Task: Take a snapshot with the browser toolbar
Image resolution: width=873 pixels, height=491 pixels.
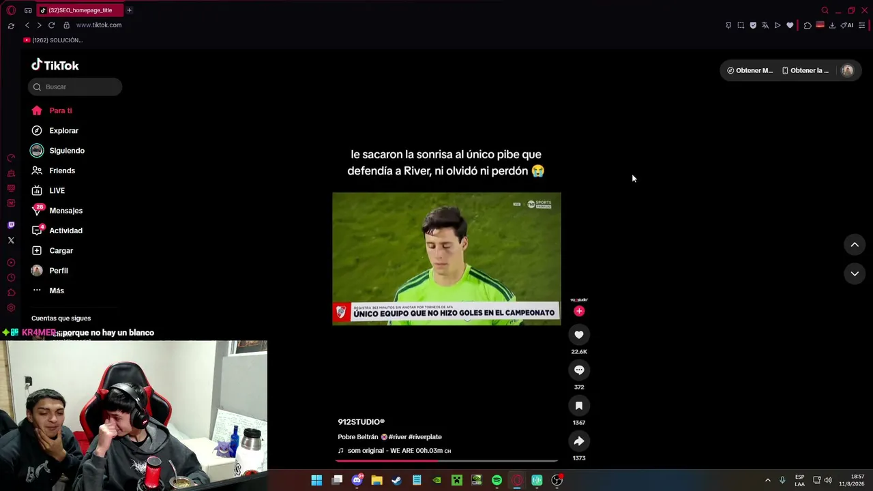Action: coord(741,25)
